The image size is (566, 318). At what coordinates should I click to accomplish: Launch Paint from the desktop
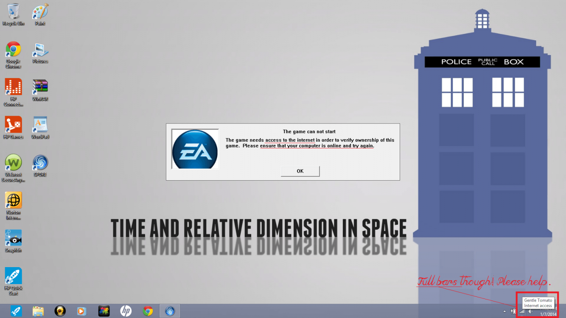(x=39, y=11)
